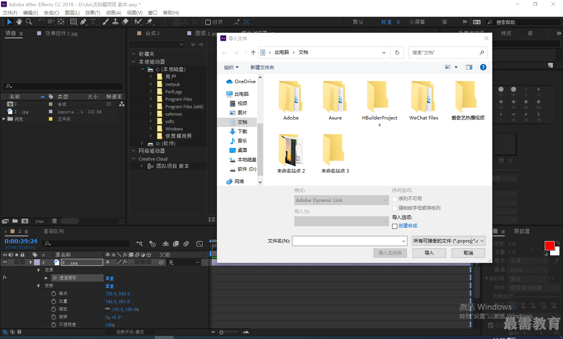
Task: Expand the 3D 通道提取 effect properties
Action: (x=46, y=278)
